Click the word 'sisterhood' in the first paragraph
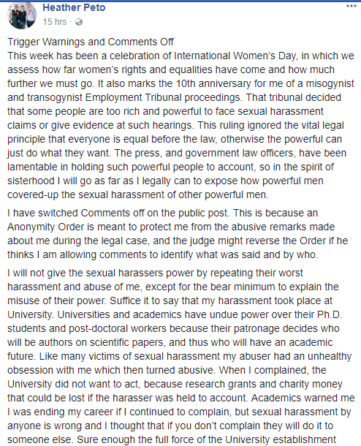 pos(31,181)
